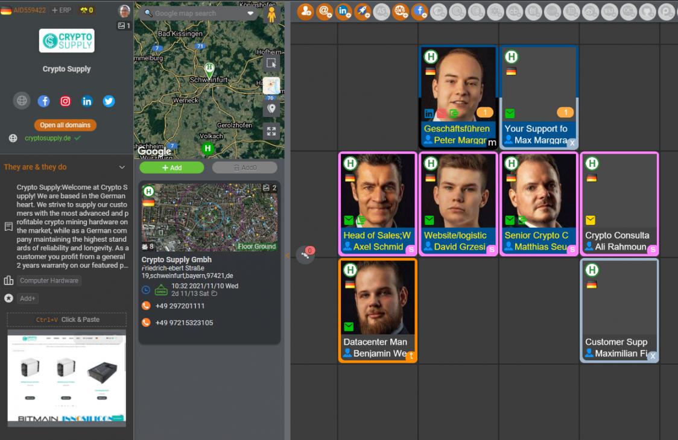678x440 pixels.
Task: Open the Twitter profile icon
Action: click(109, 101)
